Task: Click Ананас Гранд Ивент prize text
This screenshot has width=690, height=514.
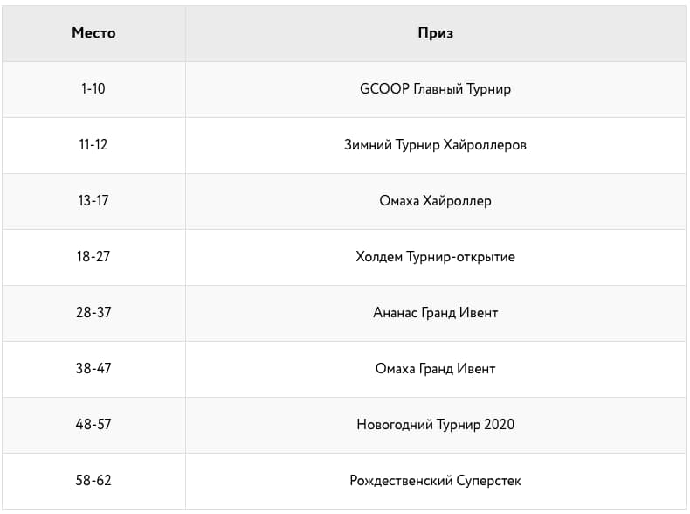Action: pyautogui.click(x=435, y=313)
